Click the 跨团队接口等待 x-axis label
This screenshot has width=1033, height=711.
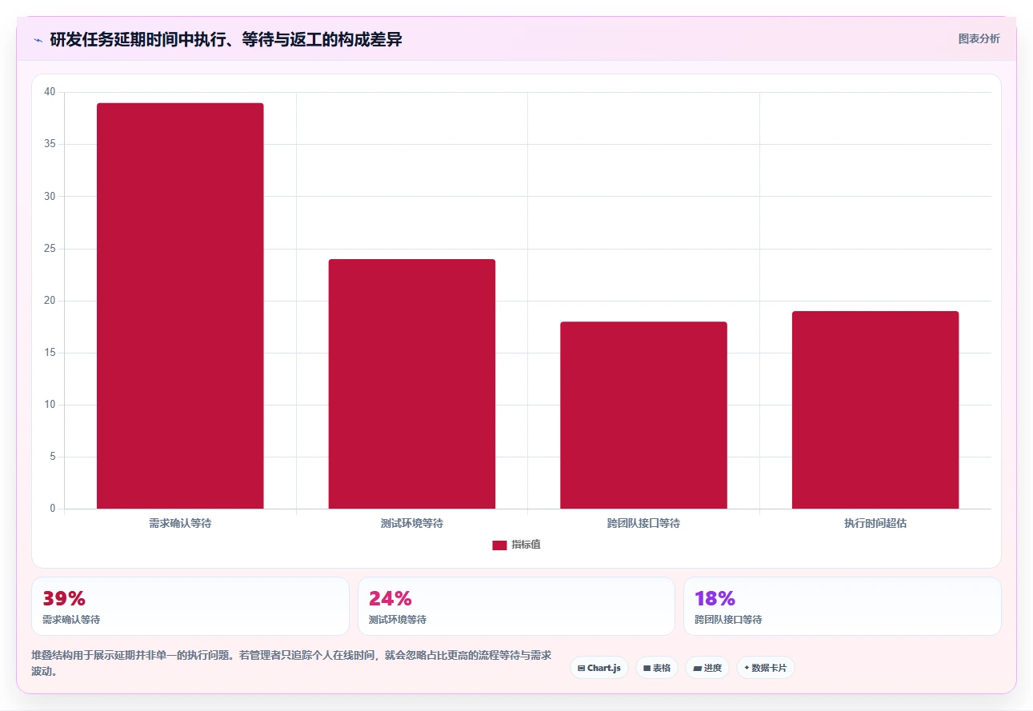(x=643, y=524)
